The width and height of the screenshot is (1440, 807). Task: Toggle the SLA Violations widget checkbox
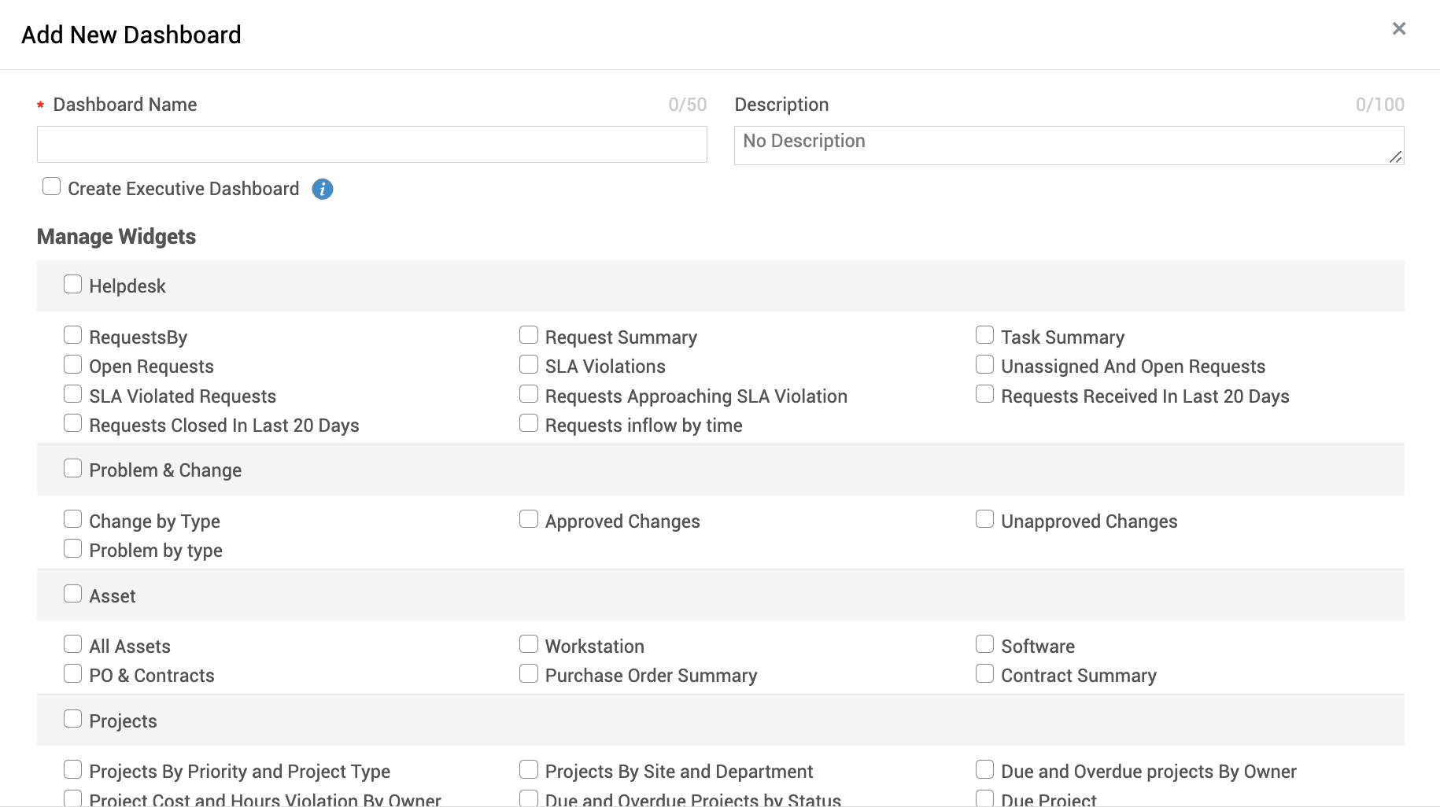pos(529,364)
